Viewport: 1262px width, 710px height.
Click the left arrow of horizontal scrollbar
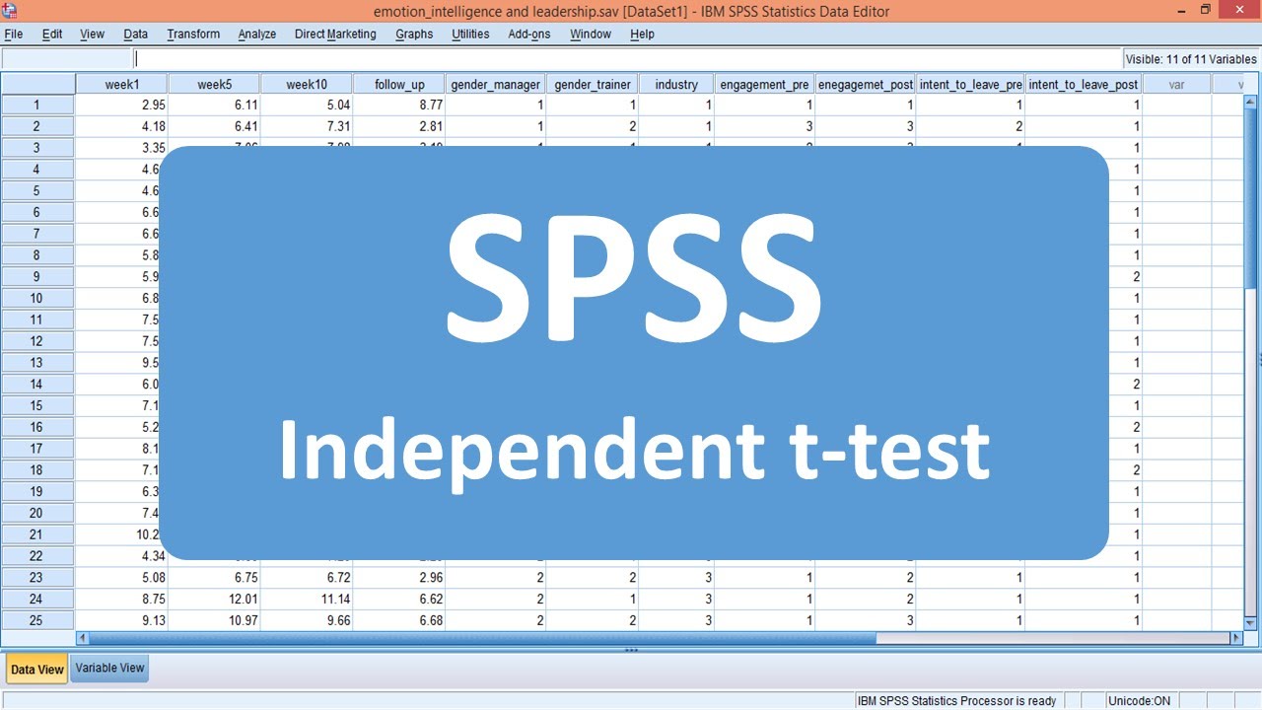point(82,639)
